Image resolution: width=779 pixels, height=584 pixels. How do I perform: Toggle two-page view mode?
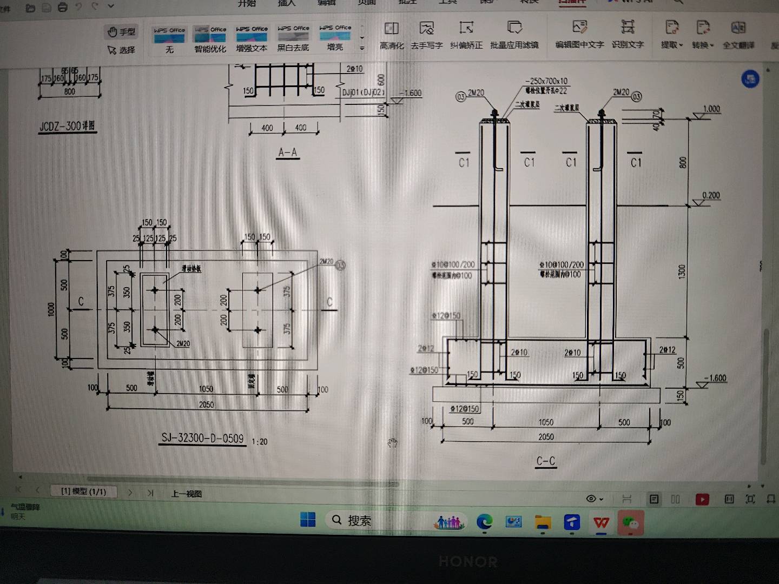point(675,499)
